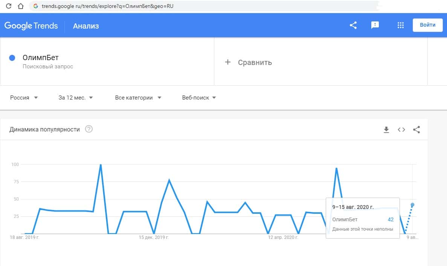Open the help icon beside Динамика популярности
447x266 pixels.
pyautogui.click(x=89, y=129)
